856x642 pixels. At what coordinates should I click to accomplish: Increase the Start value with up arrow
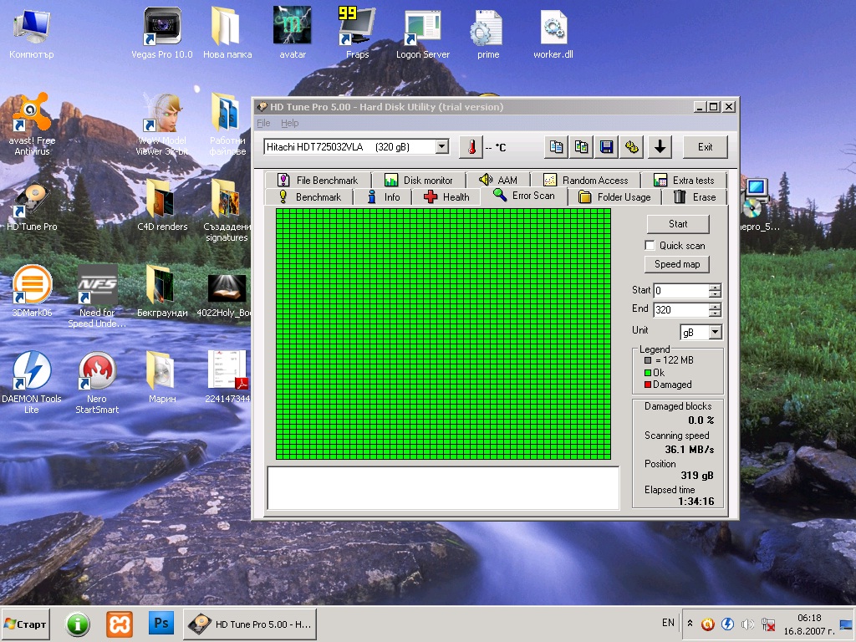click(x=716, y=288)
